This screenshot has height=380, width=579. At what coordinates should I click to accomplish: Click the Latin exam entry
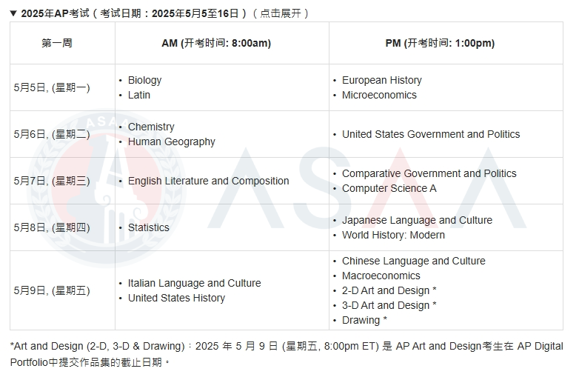pyautogui.click(x=139, y=95)
